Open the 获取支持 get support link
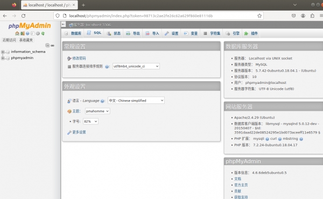The height and width of the screenshot is (199, 323). [241, 197]
